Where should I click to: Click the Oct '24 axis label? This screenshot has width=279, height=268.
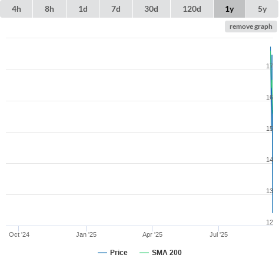tap(19, 234)
